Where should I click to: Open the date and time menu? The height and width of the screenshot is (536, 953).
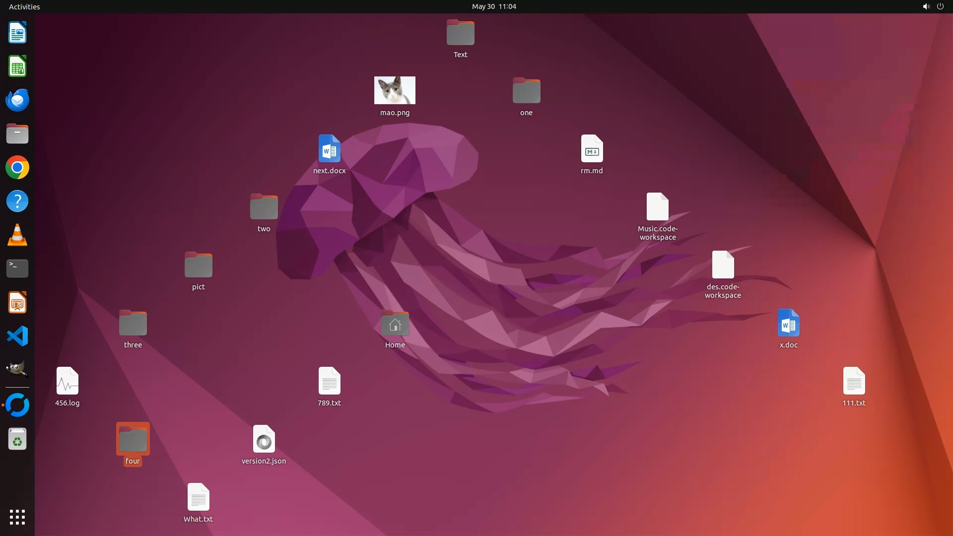click(x=493, y=6)
